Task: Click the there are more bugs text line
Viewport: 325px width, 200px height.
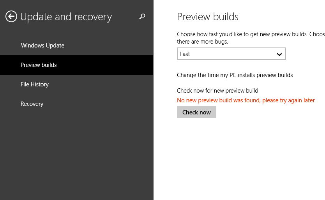Action: (x=202, y=42)
